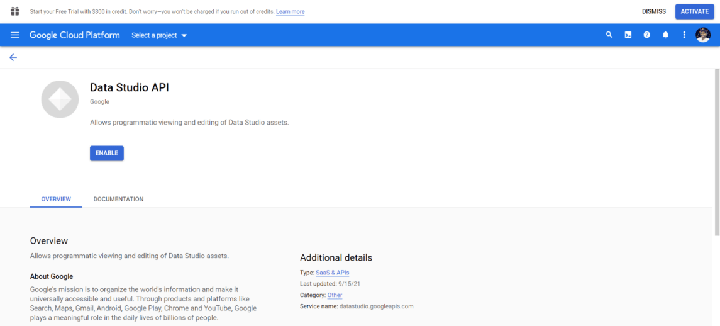
Task: Open the hamburger navigation menu
Action: point(15,35)
